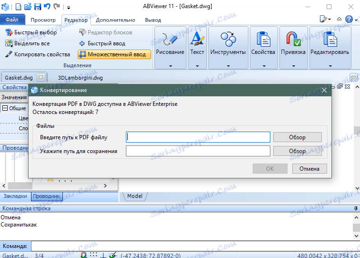The image size is (360, 258).
Task: Switch to the Дополнительно ribbon tab
Action: pos(115,20)
